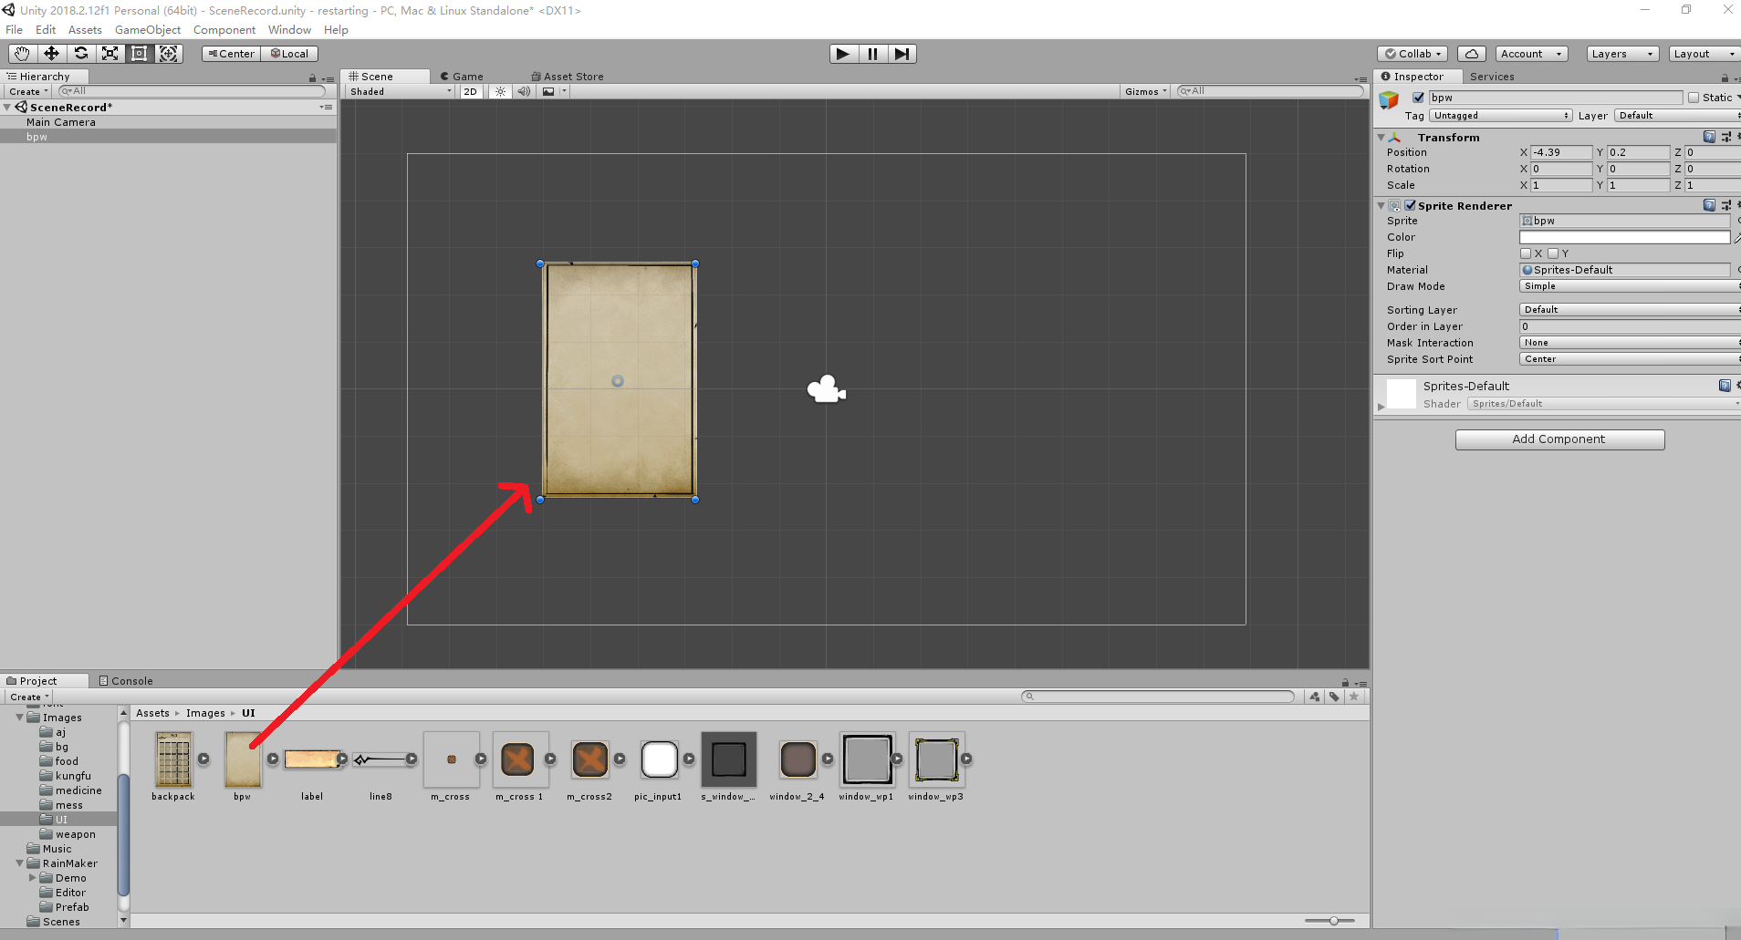The height and width of the screenshot is (940, 1741).
Task: Toggle bpw object active checkbox
Action: coord(1418,98)
